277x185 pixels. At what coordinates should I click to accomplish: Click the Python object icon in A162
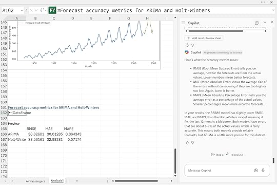(10, 113)
